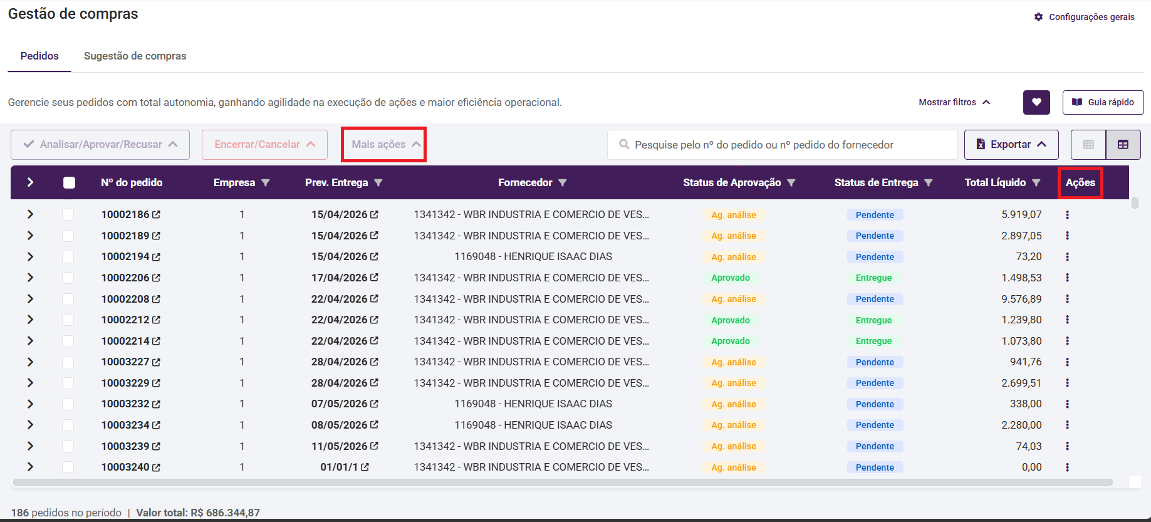
Task: Expand row details for order 10002206
Action: tap(30, 278)
